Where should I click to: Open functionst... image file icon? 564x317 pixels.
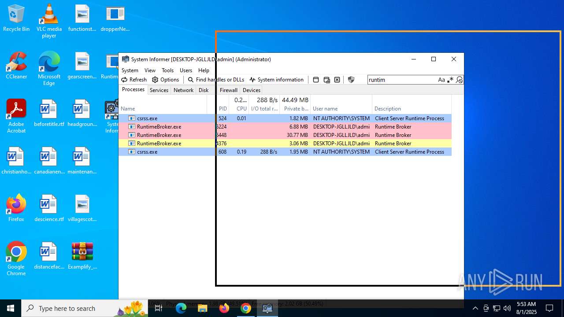tap(82, 18)
